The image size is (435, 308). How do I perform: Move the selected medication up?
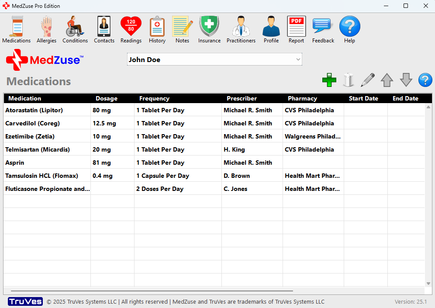387,80
